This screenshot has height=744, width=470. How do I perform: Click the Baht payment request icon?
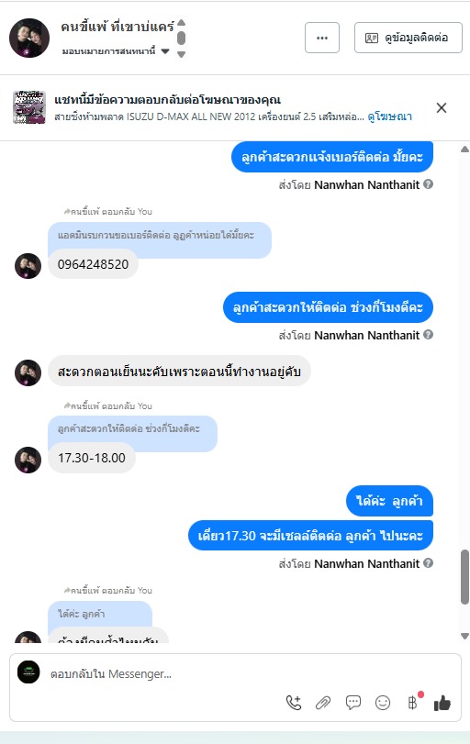click(x=412, y=703)
